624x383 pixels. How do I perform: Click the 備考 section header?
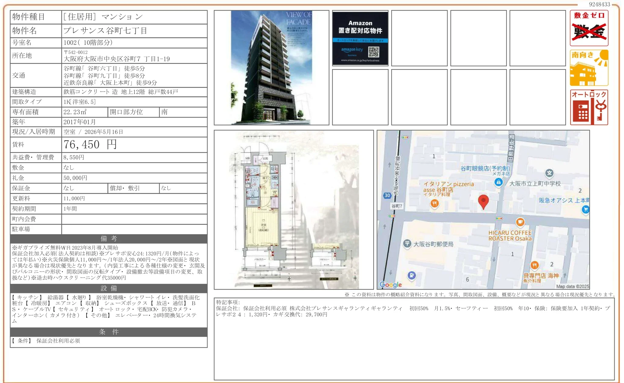coord(109,238)
